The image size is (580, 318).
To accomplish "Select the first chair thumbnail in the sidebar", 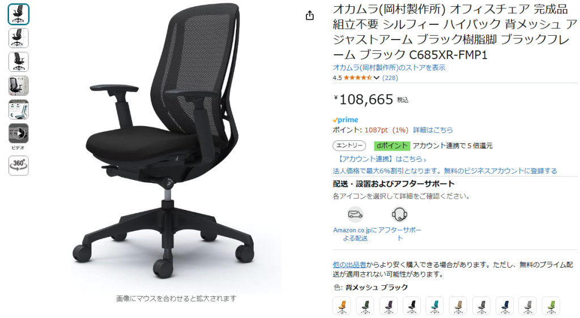I will 19,14.
